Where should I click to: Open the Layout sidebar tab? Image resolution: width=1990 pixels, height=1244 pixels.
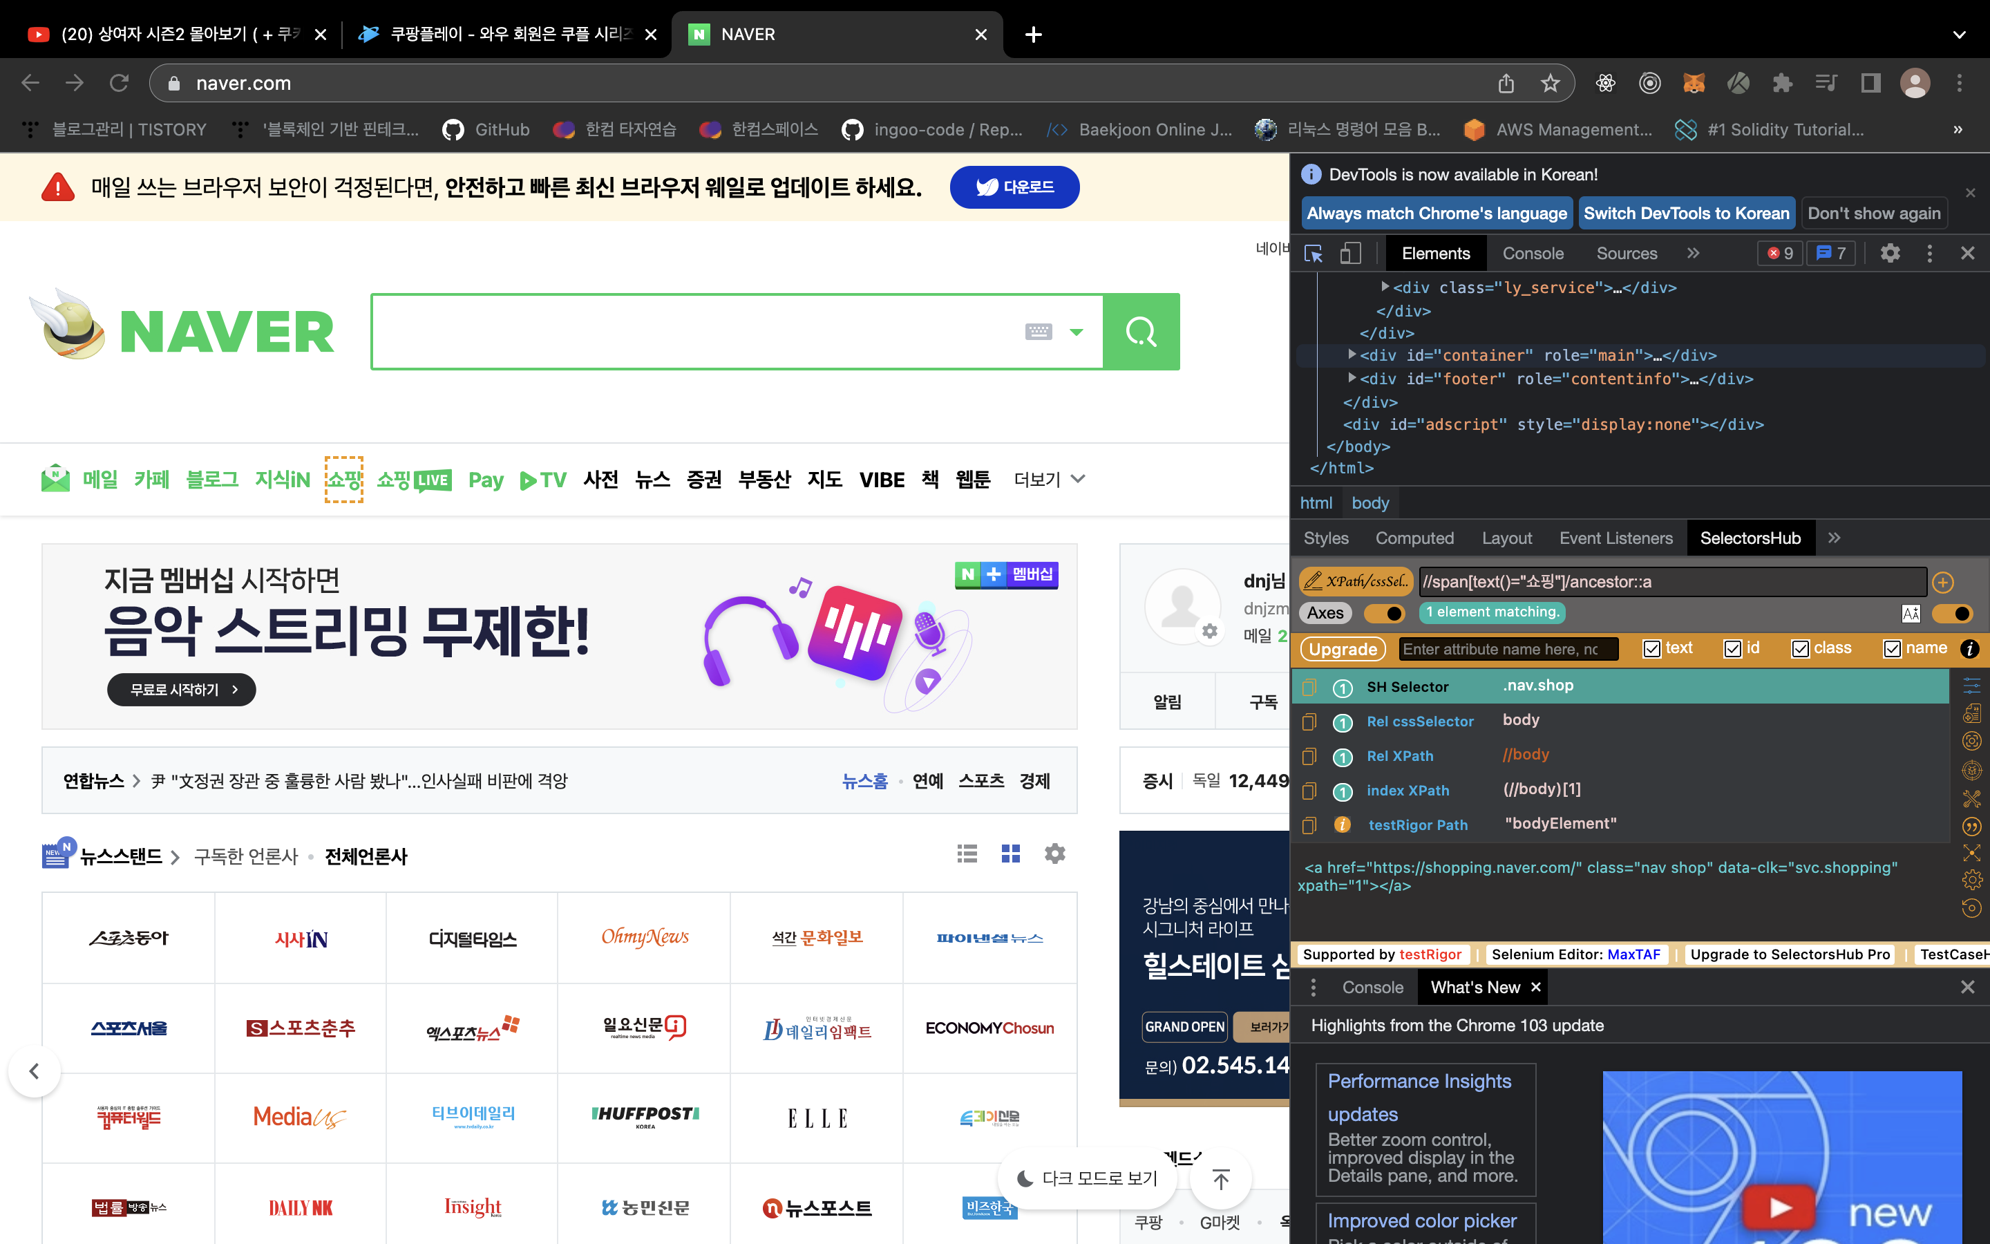click(x=1506, y=538)
